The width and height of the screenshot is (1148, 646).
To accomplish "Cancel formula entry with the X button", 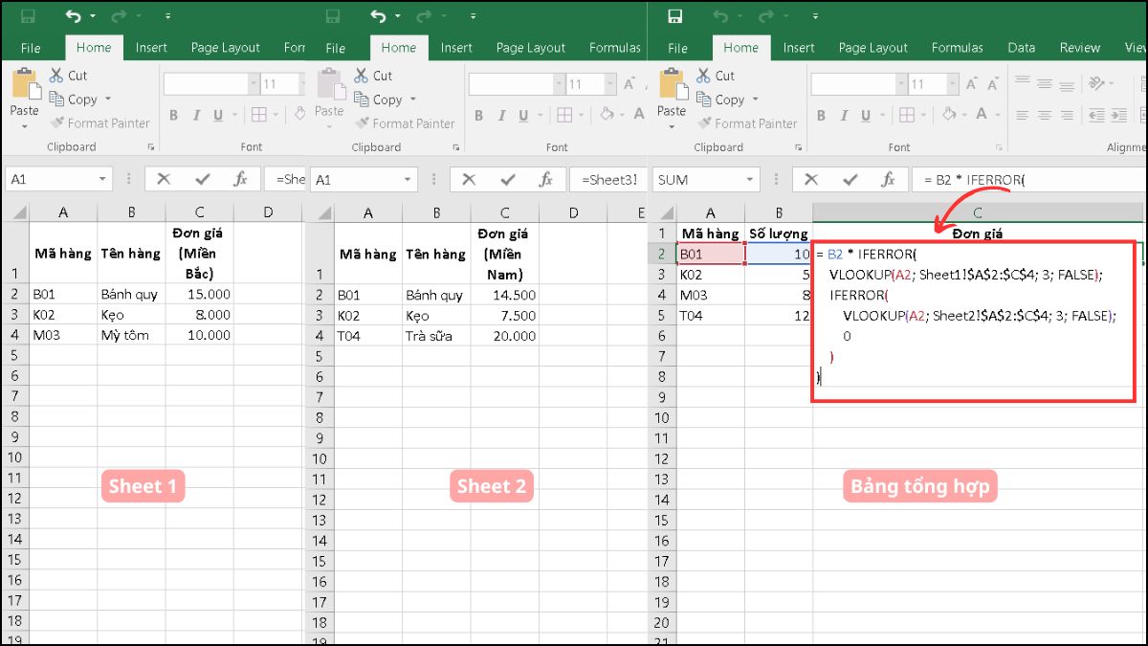I will 810,180.
